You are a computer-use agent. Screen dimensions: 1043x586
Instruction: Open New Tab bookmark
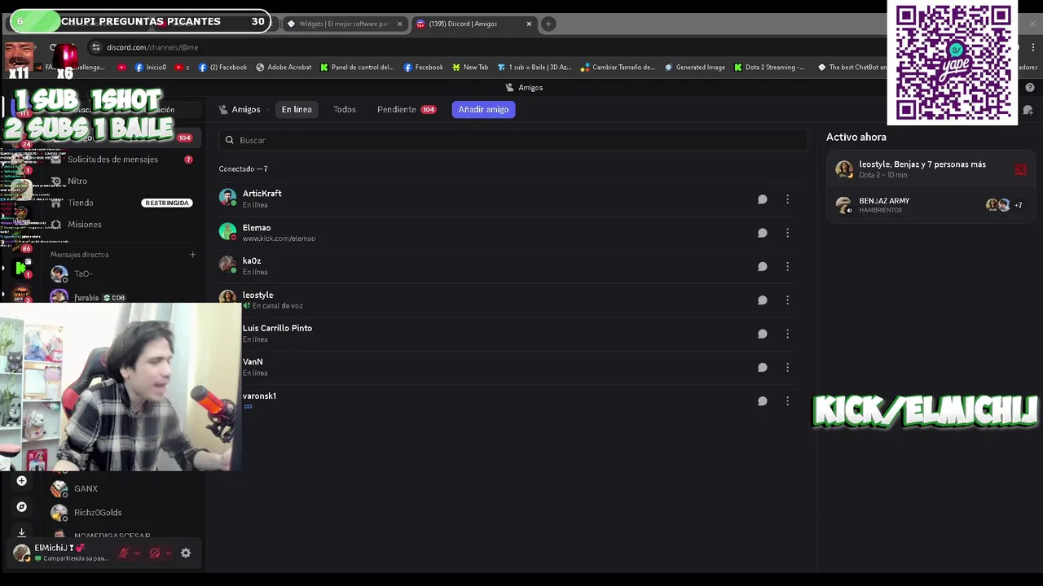(x=470, y=68)
